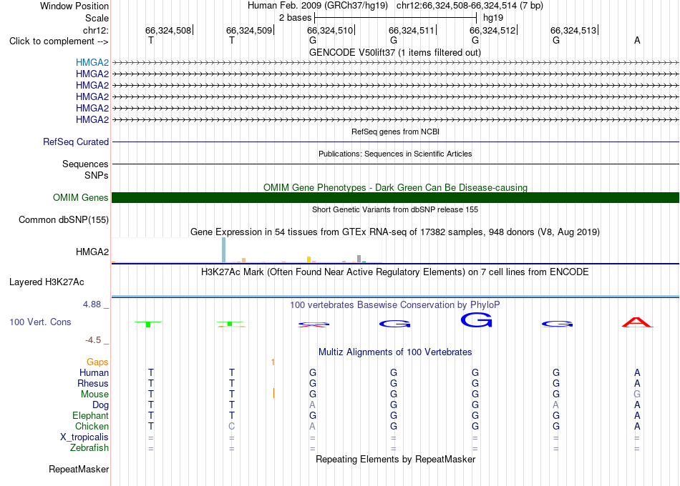Click the gray G in the Mouse row
The width and height of the screenshot is (680, 486).
(x=637, y=395)
